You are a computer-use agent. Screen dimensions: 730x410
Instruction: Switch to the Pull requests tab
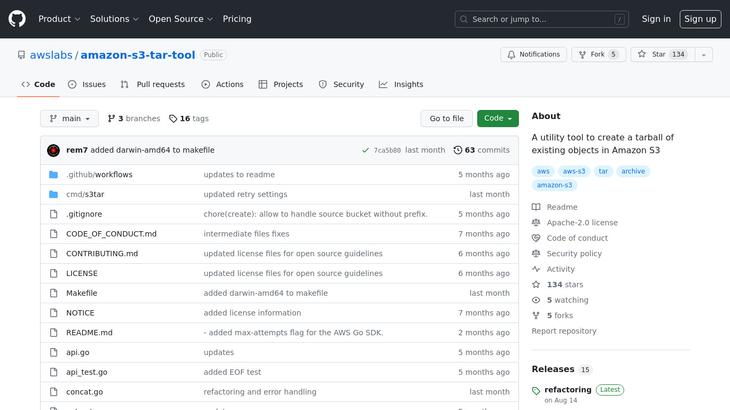tap(153, 84)
